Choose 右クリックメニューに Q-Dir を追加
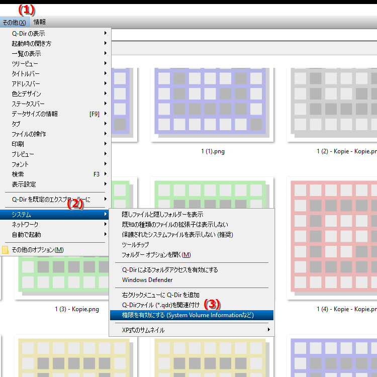 (x=192, y=295)
